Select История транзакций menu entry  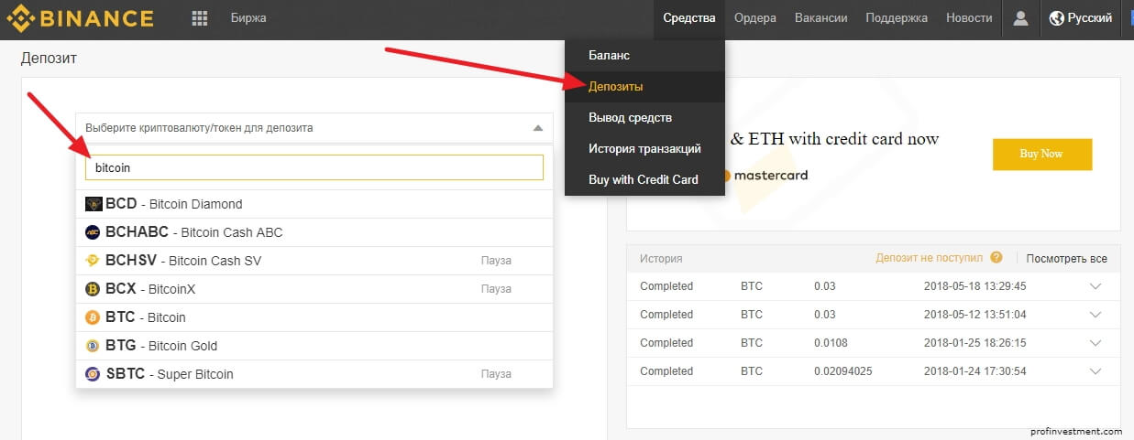(x=644, y=148)
